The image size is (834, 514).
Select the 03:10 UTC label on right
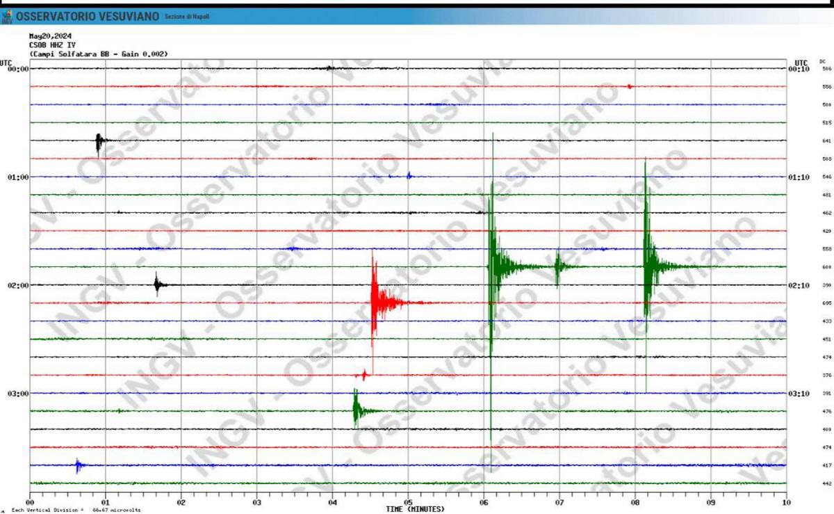coord(799,394)
